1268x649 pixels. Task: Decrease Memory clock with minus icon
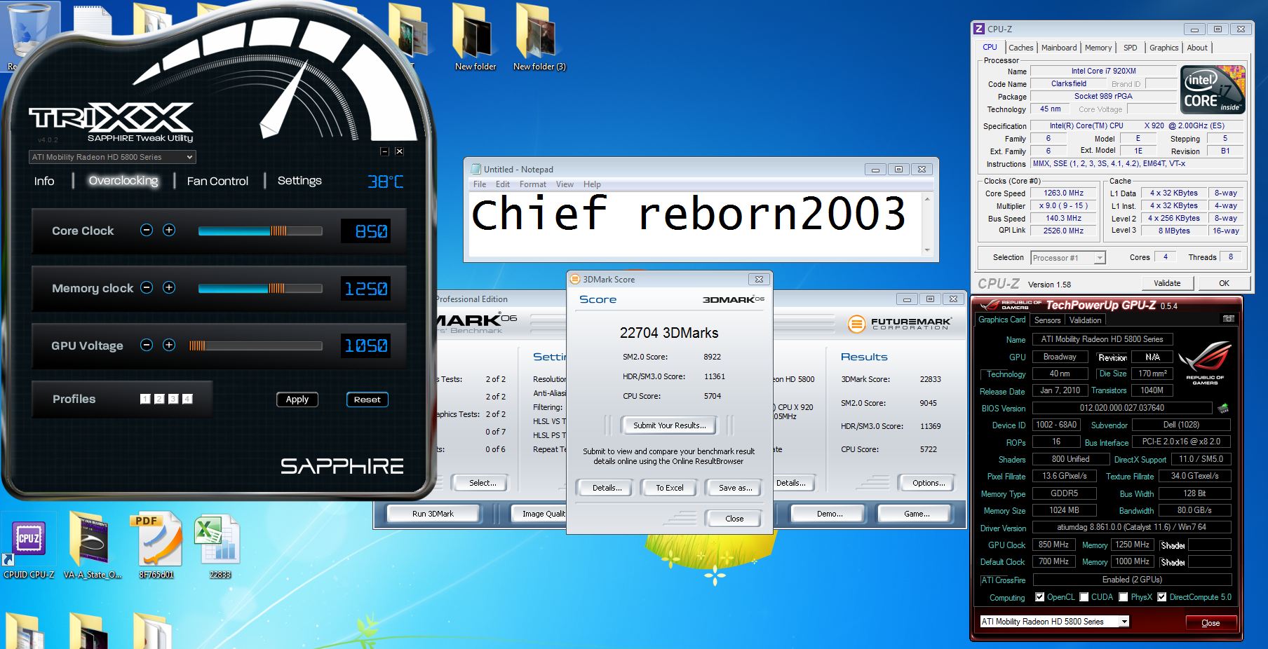tap(147, 287)
